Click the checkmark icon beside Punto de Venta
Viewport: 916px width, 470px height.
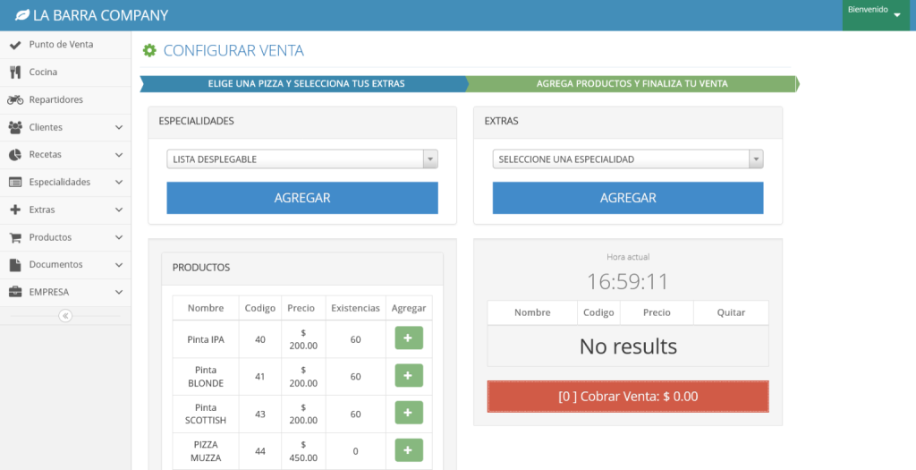pyautogui.click(x=15, y=45)
